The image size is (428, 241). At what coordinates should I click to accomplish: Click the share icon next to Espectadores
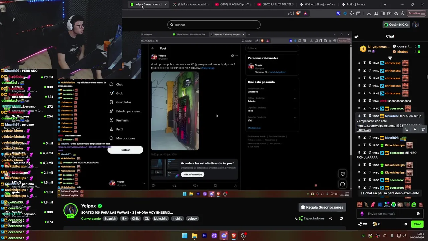tap(331, 218)
